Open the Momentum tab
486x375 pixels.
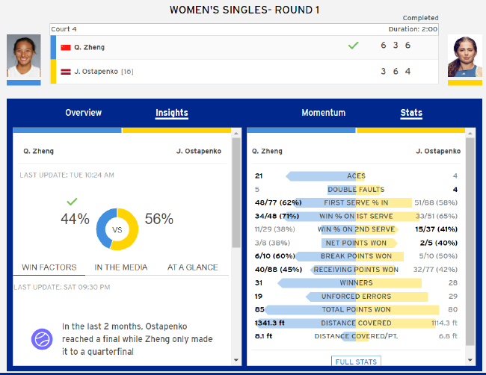[323, 113]
